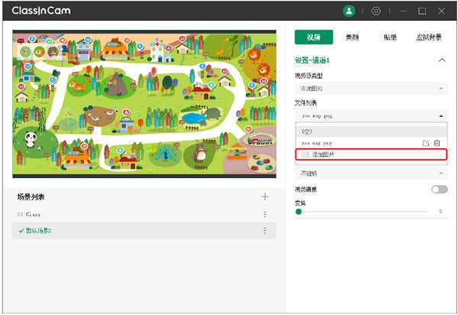This screenshot has width=458, height=315.
Task: Switch to the 贴纸 tab
Action: coord(390,37)
